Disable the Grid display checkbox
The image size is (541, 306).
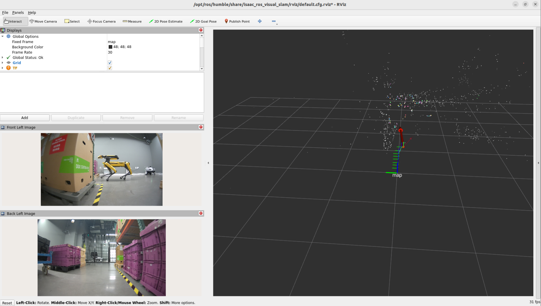[110, 63]
